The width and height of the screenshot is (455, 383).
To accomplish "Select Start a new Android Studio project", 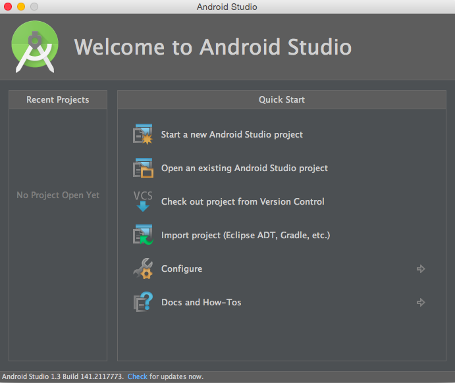I will [232, 134].
